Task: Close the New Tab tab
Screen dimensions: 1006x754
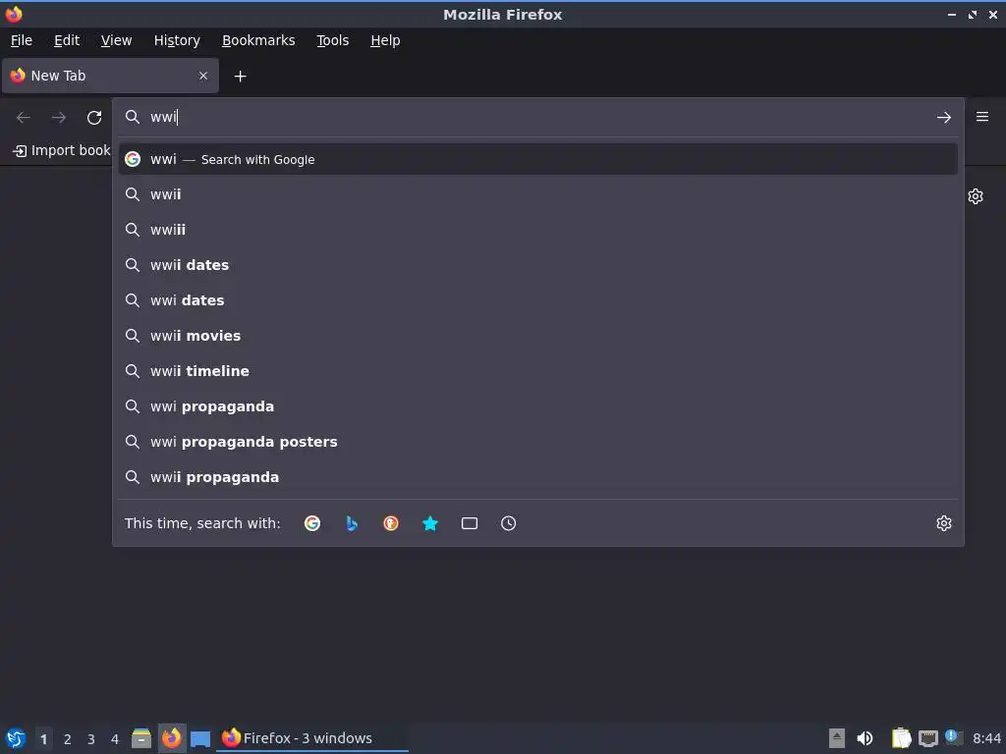Action: pyautogui.click(x=203, y=76)
